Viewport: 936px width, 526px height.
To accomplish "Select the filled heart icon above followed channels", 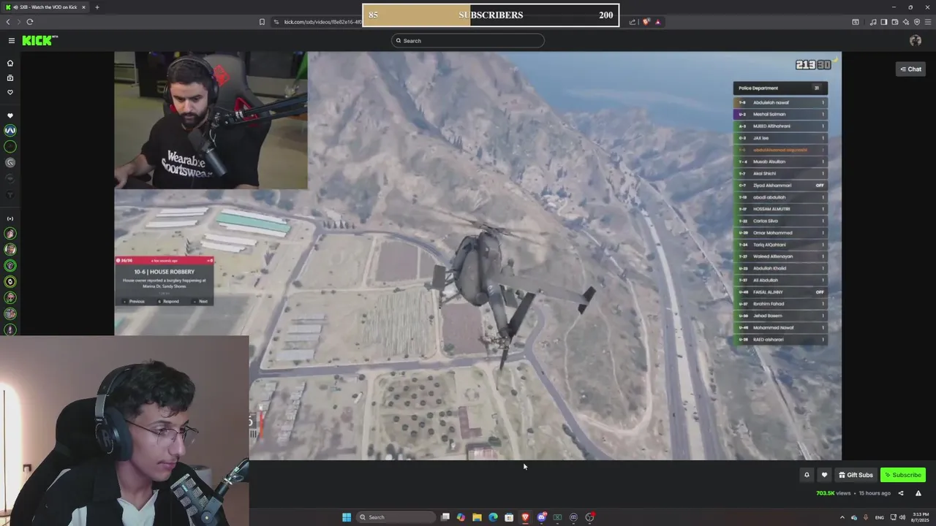I will 10,115.
